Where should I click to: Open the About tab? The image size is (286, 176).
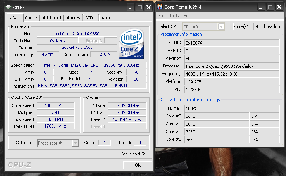coord(107,18)
